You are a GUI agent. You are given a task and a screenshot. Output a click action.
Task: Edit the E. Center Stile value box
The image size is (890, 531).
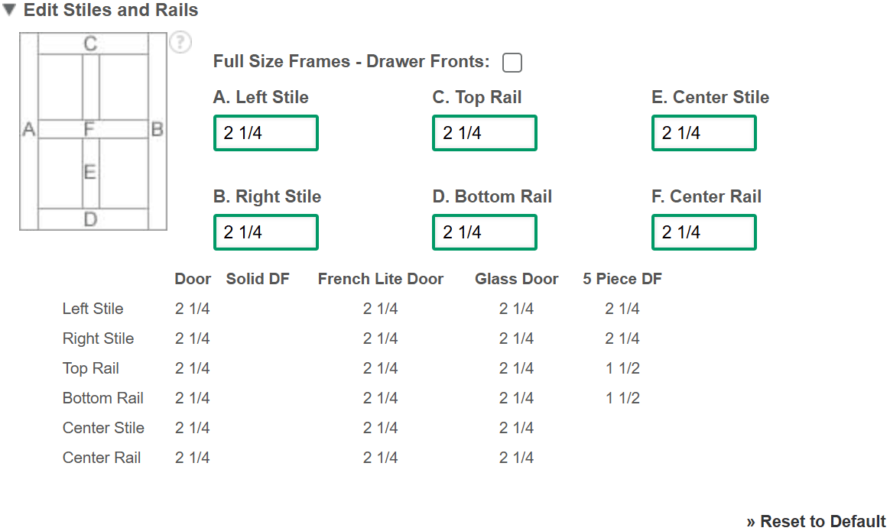pyautogui.click(x=704, y=133)
